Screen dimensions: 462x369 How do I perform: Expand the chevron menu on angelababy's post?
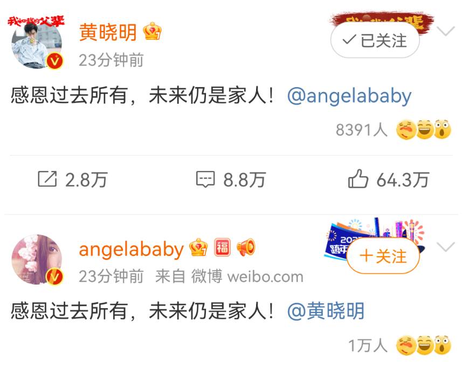pos(446,247)
